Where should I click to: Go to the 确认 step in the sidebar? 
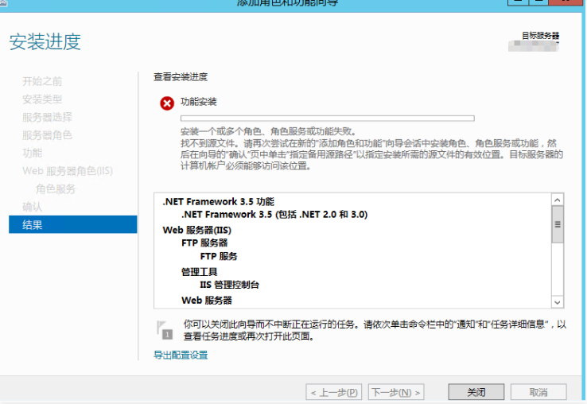[x=33, y=207]
